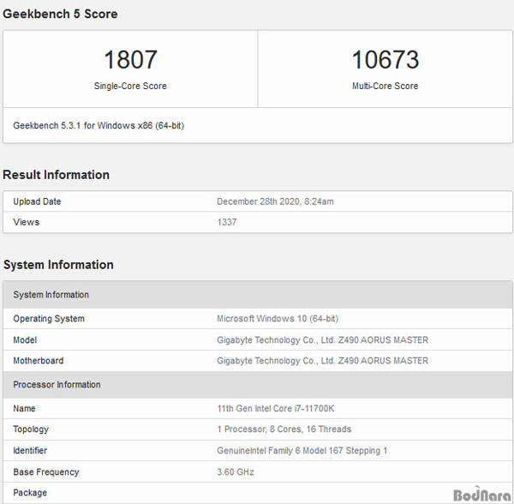The image size is (514, 504).
Task: Click 'GenuineIntel Family 6 Model 167 Stepping 1'
Action: [302, 451]
